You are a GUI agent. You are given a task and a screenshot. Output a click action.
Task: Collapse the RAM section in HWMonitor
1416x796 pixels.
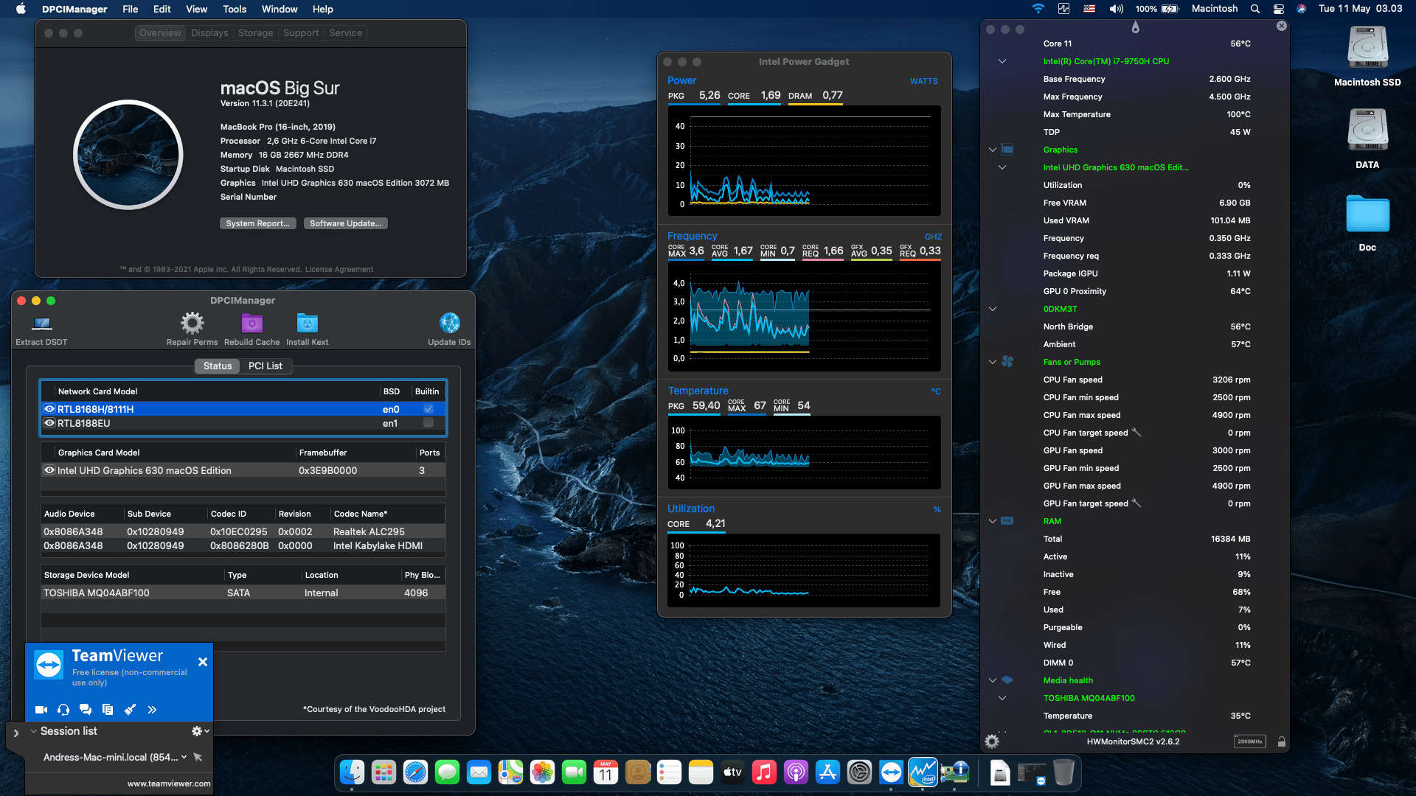pos(993,521)
